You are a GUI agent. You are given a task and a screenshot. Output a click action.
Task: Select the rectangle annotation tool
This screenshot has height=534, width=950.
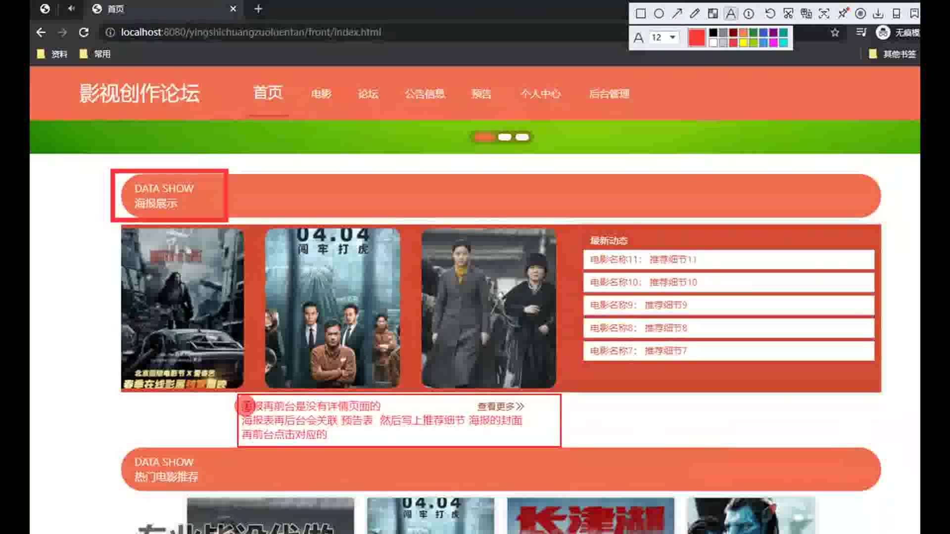point(640,13)
